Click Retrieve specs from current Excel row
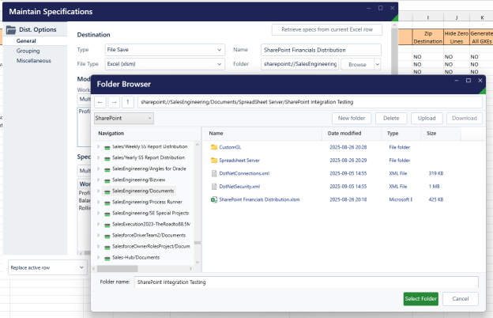Image resolution: width=493 pixels, height=318 pixels. [x=326, y=29]
